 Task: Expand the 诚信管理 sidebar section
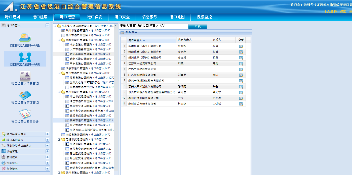tap(47, 151)
